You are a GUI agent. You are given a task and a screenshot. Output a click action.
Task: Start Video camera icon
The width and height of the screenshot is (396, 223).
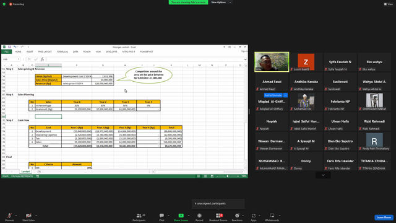[28, 216]
